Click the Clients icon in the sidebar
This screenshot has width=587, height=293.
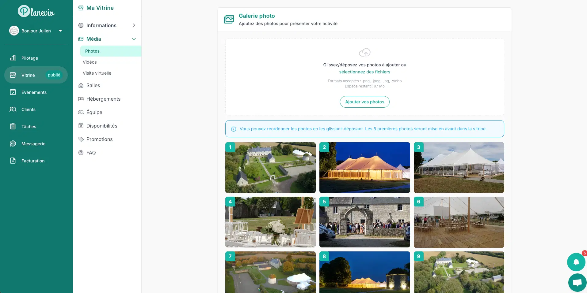[x=13, y=109]
